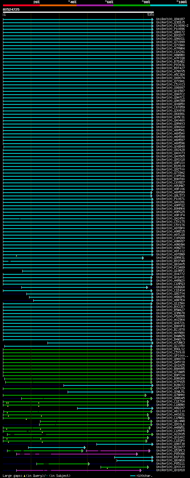Click the green ~80% identity legend segment
190x478 pixels.
tap(132, 5)
